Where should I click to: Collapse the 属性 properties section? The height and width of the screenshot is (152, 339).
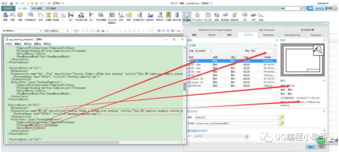[324, 80]
